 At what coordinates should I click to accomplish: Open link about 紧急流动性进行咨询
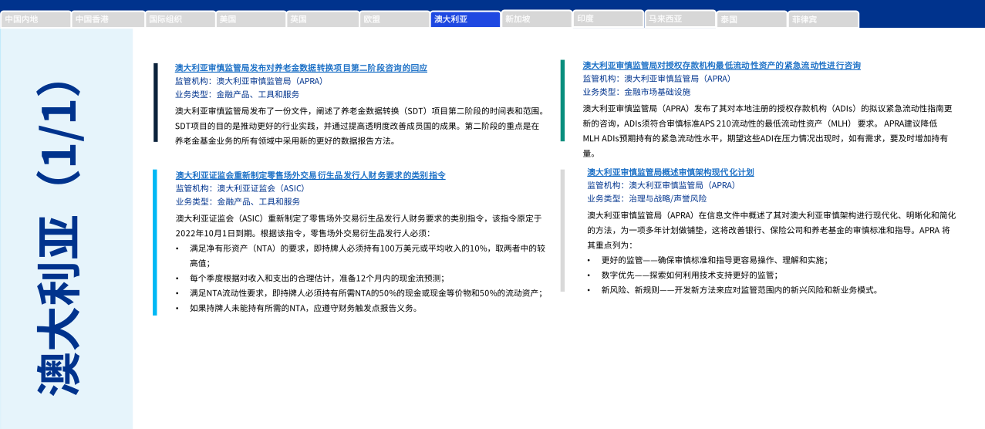tap(721, 66)
